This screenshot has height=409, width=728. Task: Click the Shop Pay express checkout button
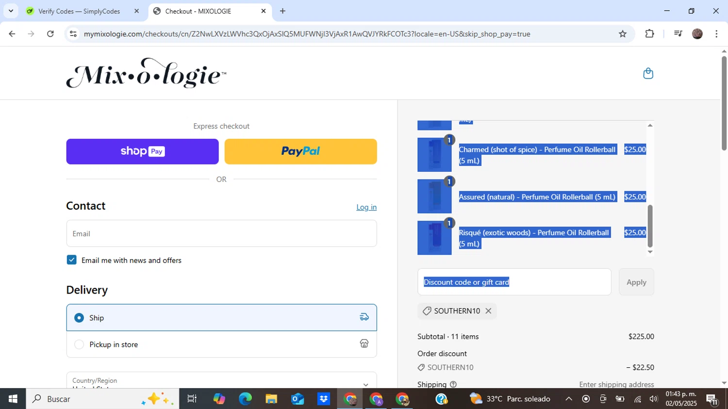pyautogui.click(x=142, y=151)
